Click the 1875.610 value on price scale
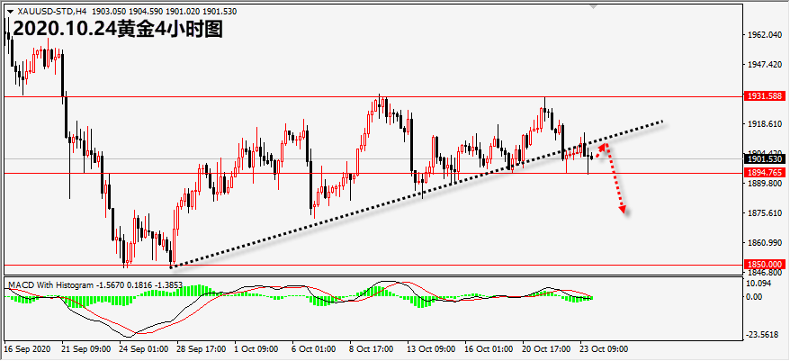The image size is (790, 361). coord(763,213)
